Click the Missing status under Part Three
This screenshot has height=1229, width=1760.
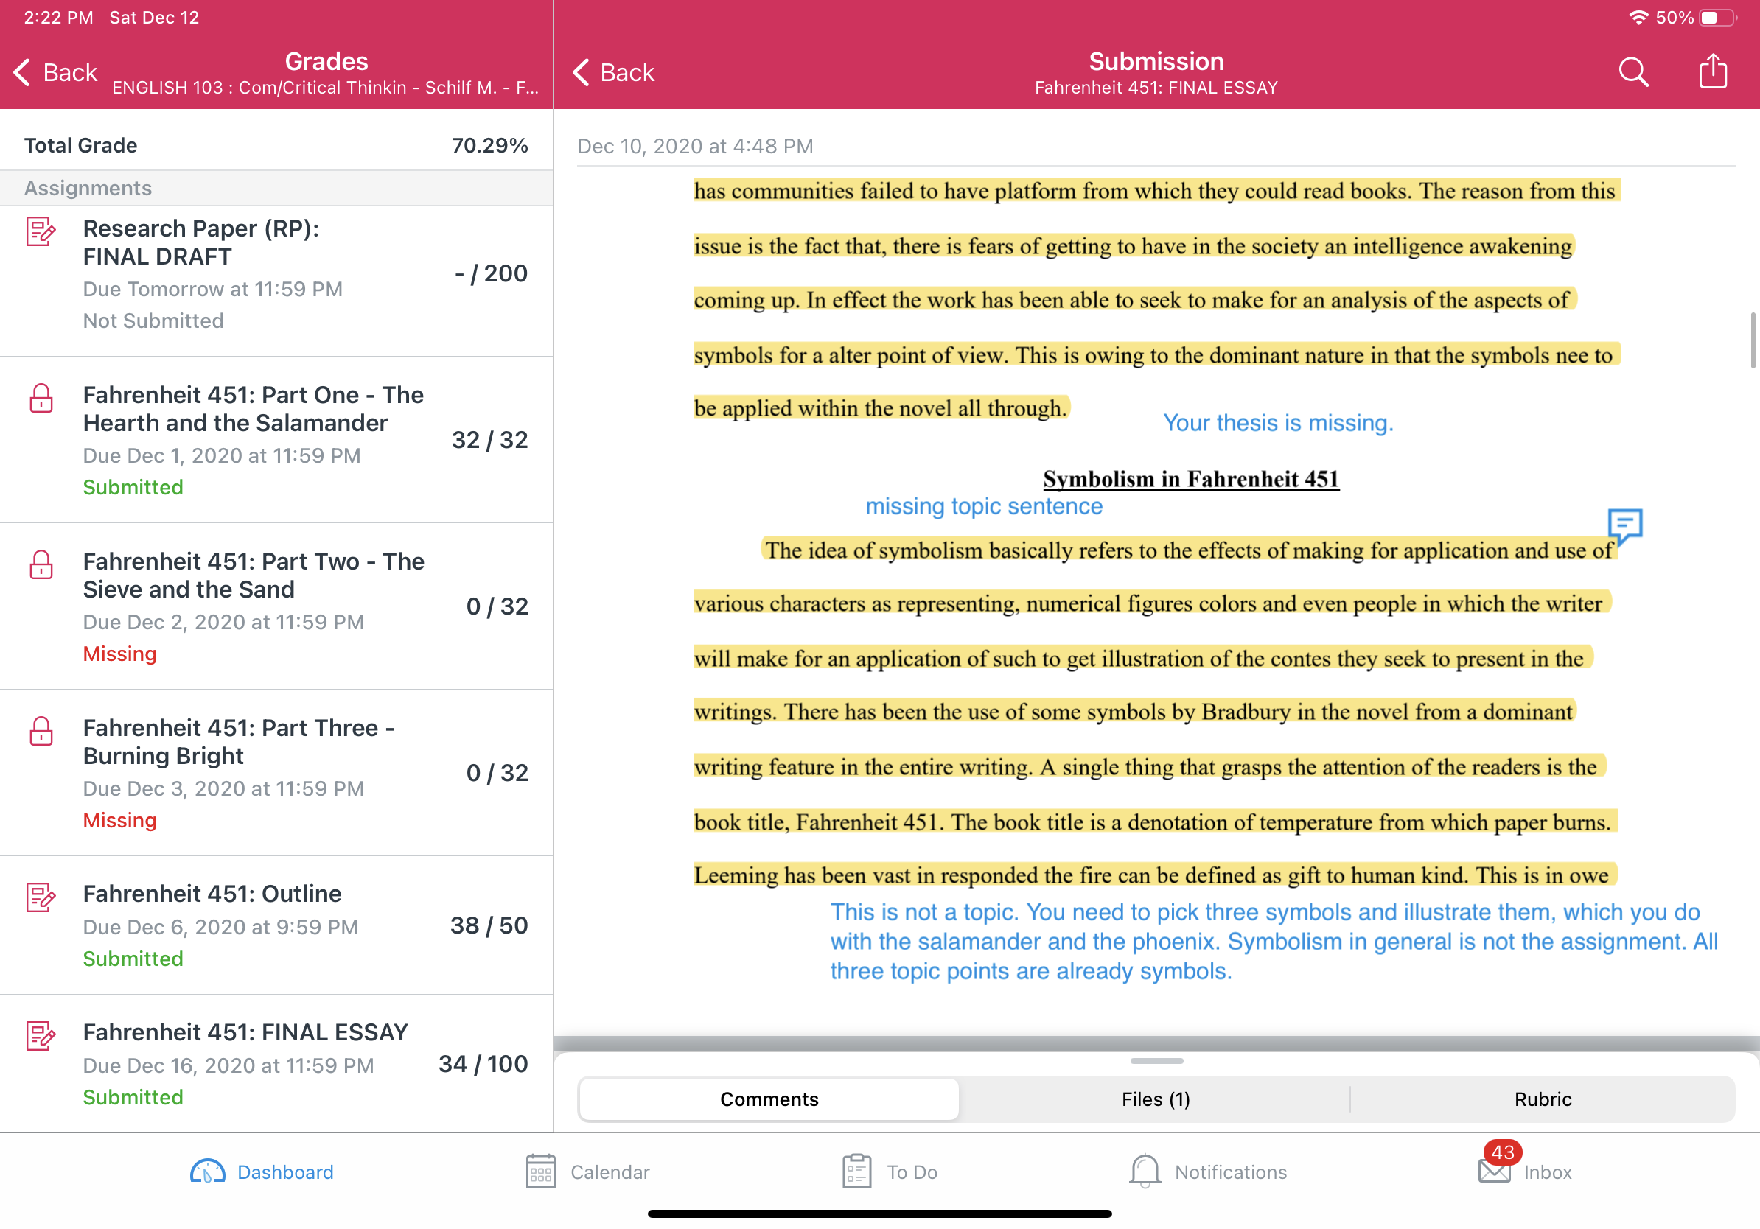(119, 820)
